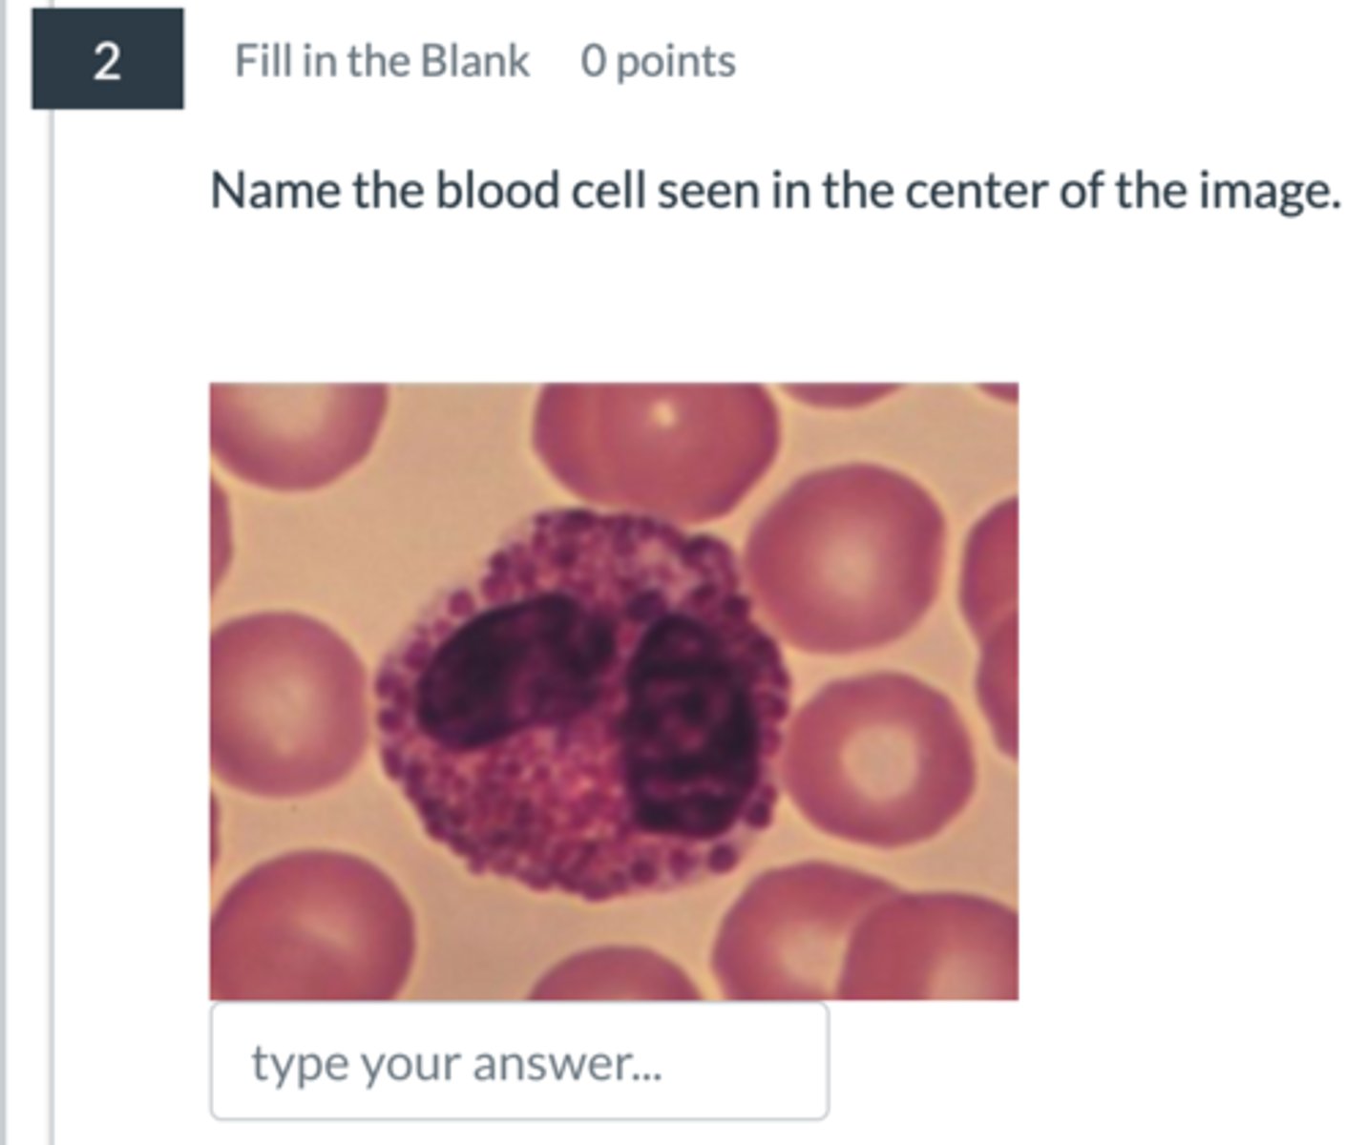Click the right dark nucleus lobe
This screenshot has height=1145, width=1366.
point(689,725)
